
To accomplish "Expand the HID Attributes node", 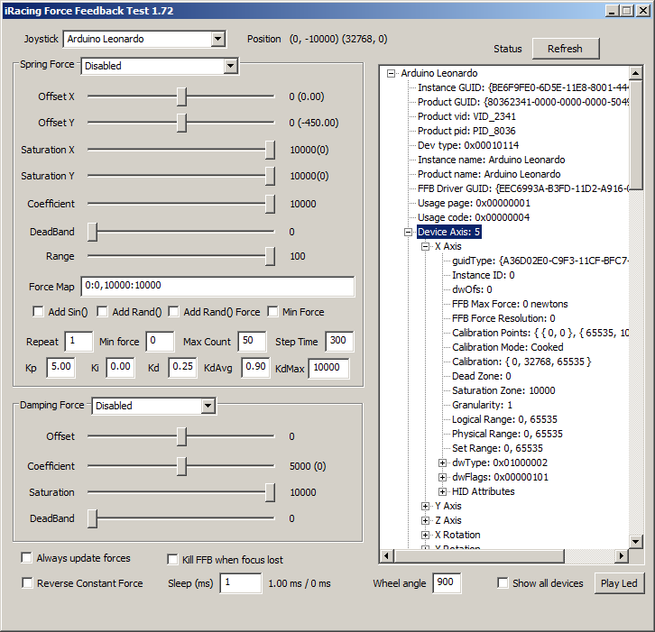I will [442, 491].
